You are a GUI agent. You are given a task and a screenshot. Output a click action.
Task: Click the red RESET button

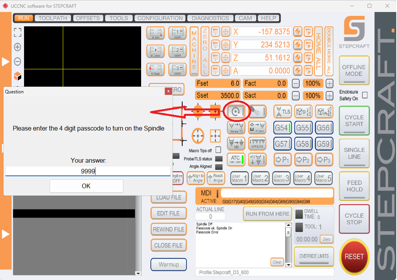pos(354,256)
